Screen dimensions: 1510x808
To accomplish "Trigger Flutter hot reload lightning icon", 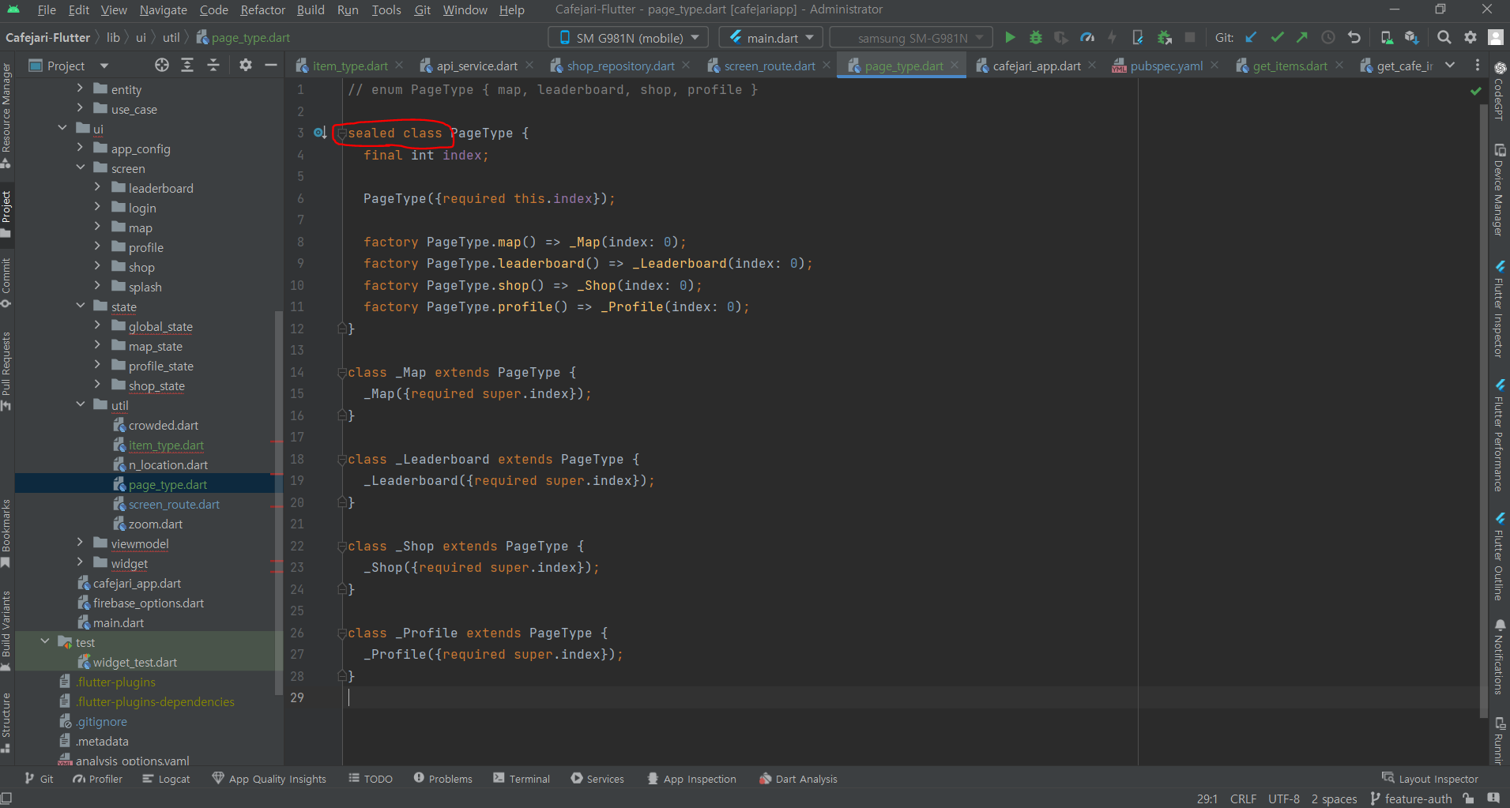I will pyautogui.click(x=1112, y=37).
